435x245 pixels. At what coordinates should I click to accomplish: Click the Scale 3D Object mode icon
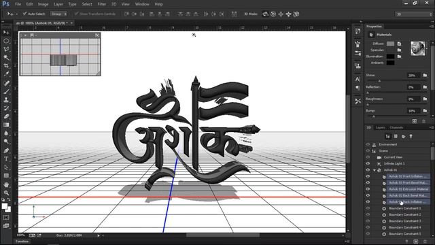pos(296,14)
